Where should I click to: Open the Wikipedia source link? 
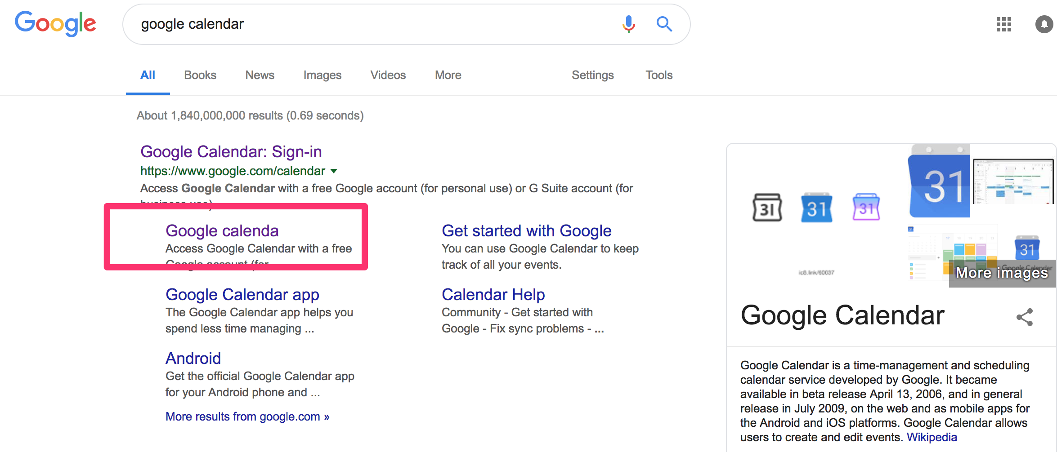(932, 437)
